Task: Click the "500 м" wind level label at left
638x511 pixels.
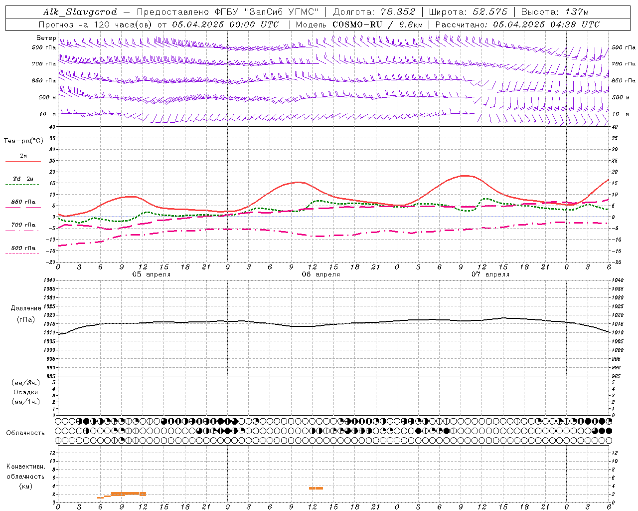Action: tap(47, 97)
